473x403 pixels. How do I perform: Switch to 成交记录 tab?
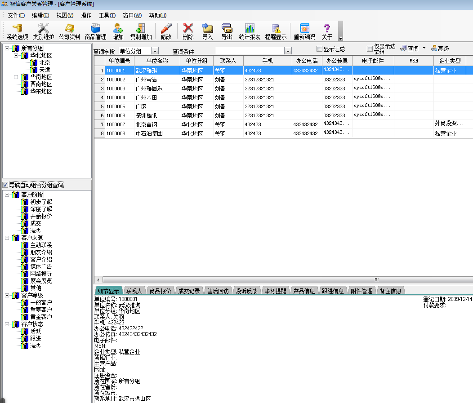[x=189, y=291]
